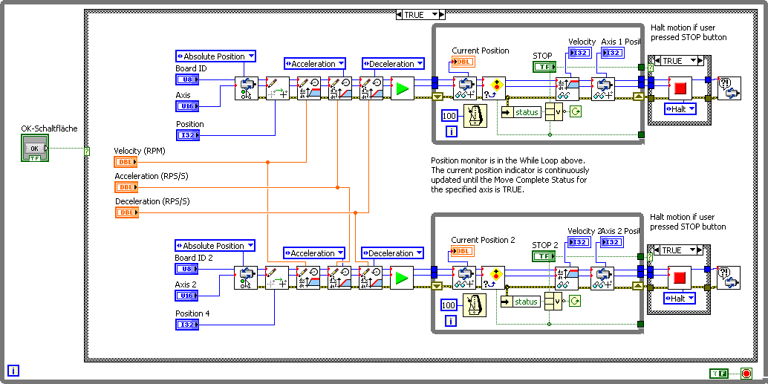Click the metronome Wait timer in upper while loop

[475, 116]
